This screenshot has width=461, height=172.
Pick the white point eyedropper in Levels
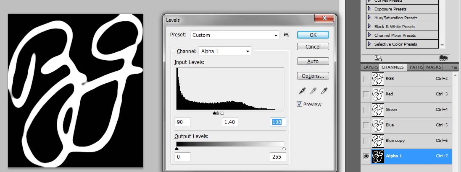[x=324, y=91]
